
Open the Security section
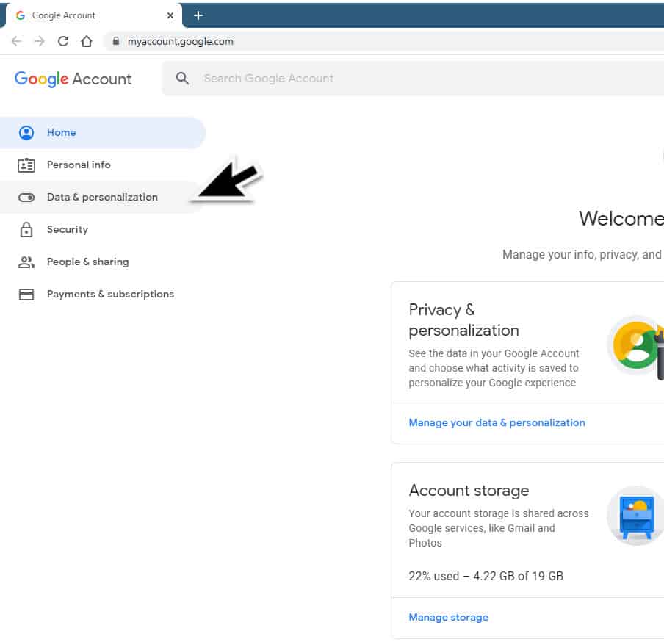pyautogui.click(x=103, y=229)
